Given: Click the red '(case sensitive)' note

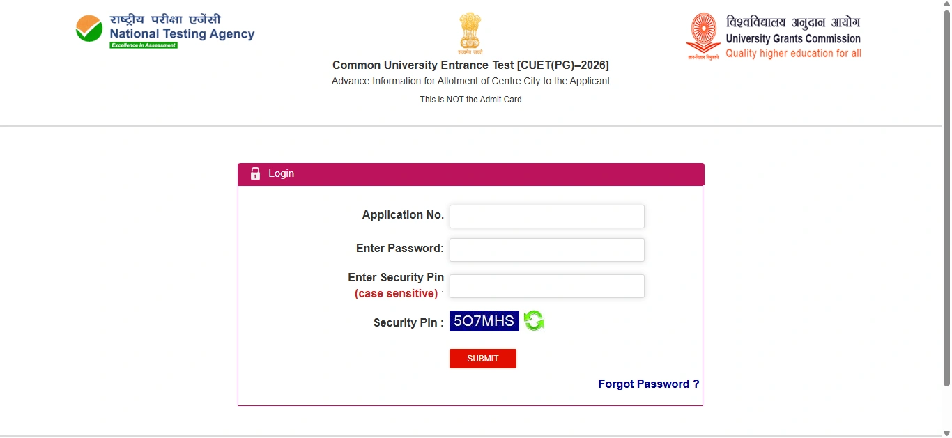Looking at the screenshot, I should pyautogui.click(x=396, y=294).
